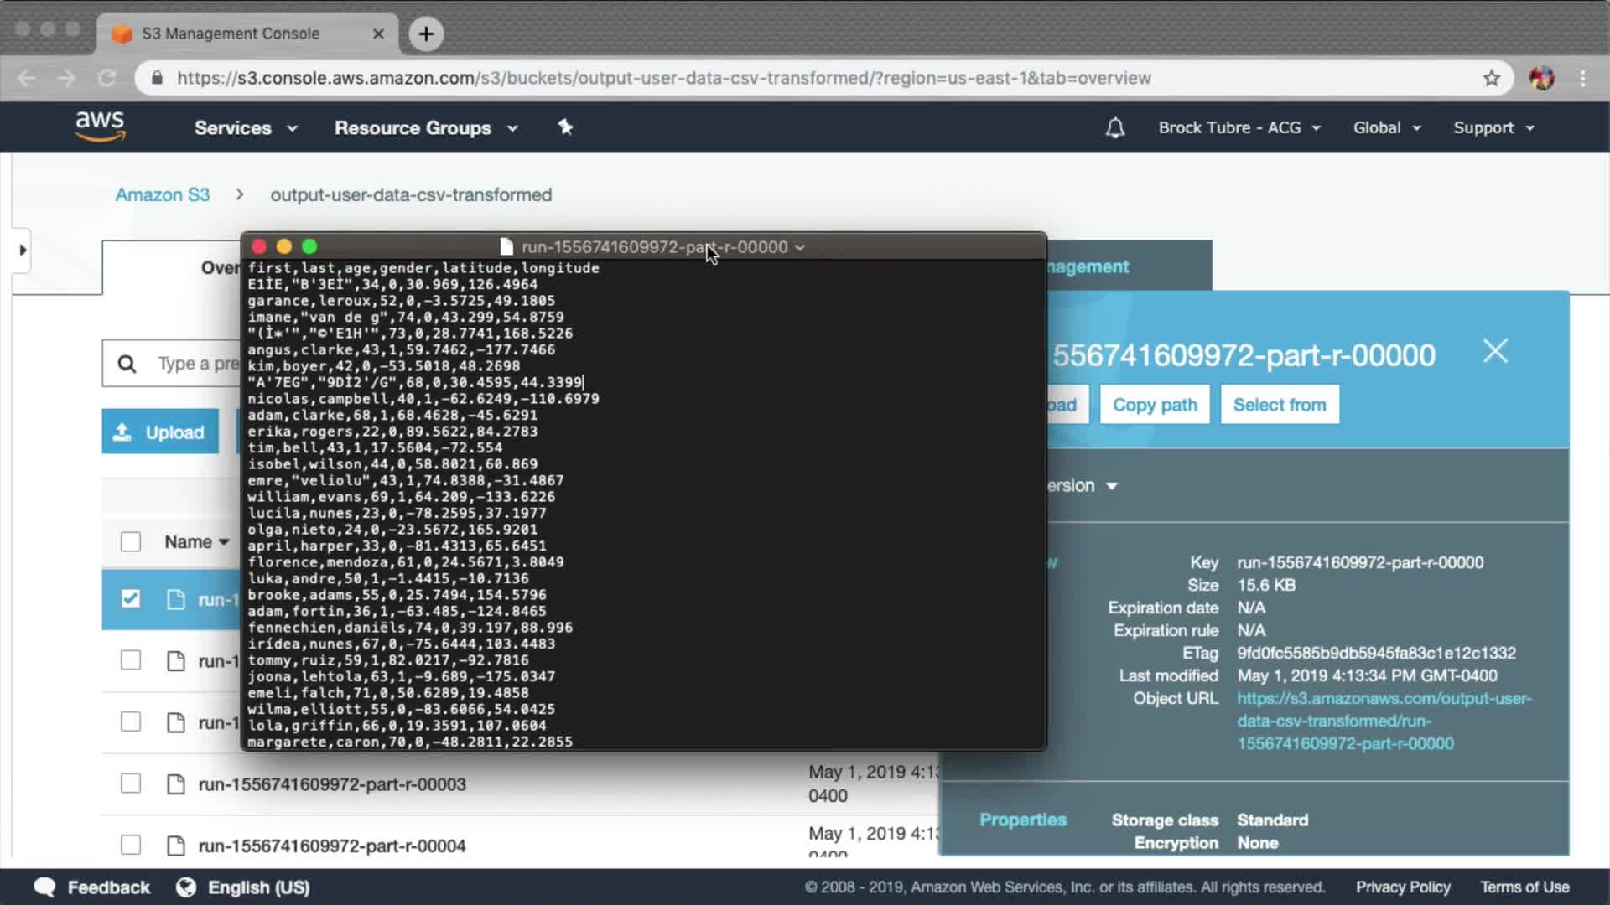Check the box for part-r-00003 file
Viewport: 1610px width, 905px height.
[131, 783]
